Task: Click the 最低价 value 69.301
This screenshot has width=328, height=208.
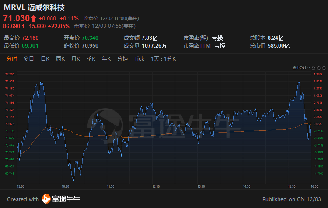Action: pyautogui.click(x=30, y=46)
